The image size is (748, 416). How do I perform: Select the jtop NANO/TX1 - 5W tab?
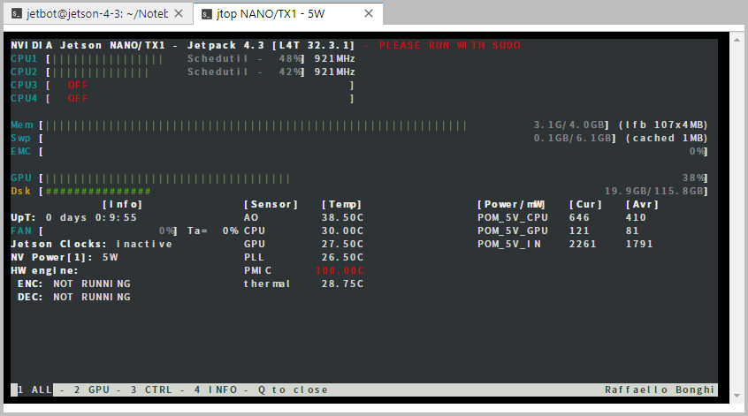[x=288, y=14]
